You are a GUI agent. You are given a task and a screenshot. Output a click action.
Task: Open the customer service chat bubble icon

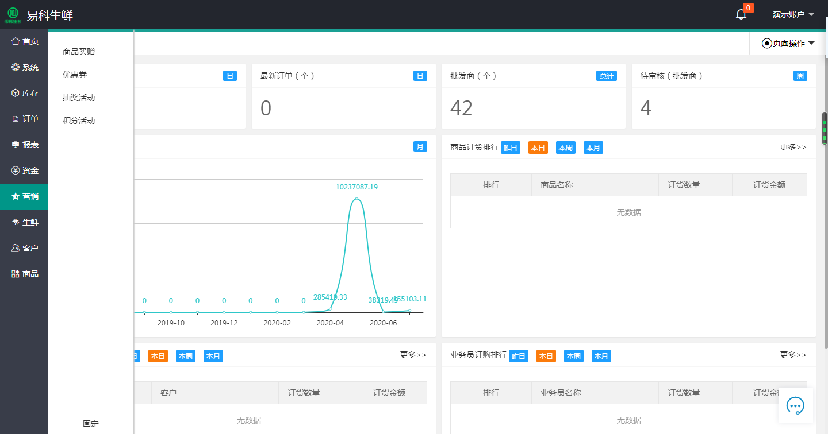pyautogui.click(x=796, y=406)
